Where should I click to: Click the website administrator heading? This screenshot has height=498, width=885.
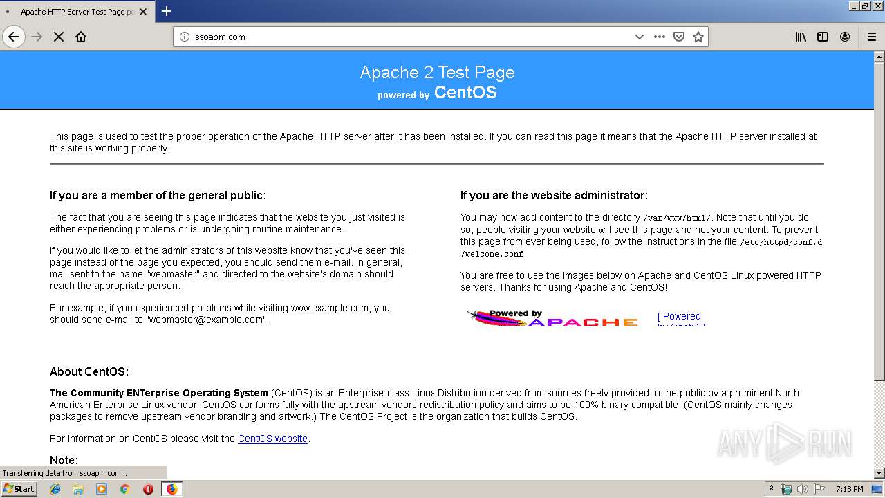[554, 196]
